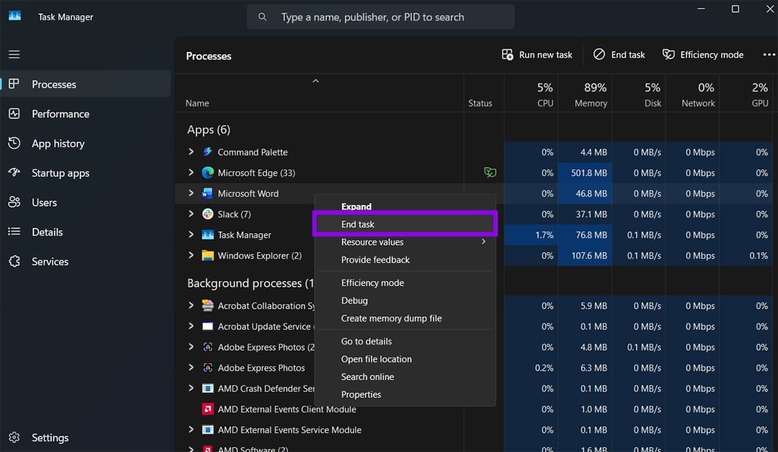The image size is (778, 452).
Task: Open the three-dot more options menu
Action: click(x=769, y=55)
